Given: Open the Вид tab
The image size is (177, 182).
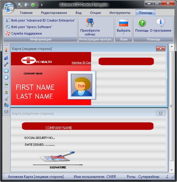Looking at the screenshot, I should point(78,13).
